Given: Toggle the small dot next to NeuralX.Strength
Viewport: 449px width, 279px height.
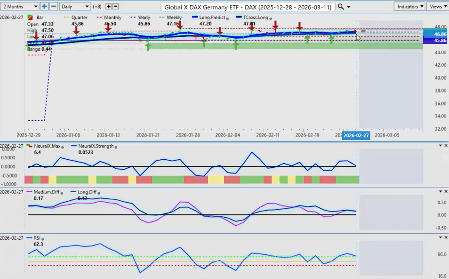Looking at the screenshot, I should coord(116,147).
